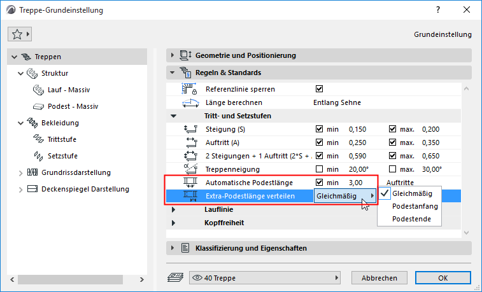482x292 pixels.
Task: Uncheck the Steigung (S) min checkbox
Action: coord(320,129)
